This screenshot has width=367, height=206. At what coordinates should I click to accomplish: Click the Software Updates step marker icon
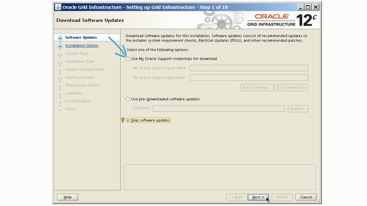pos(60,37)
